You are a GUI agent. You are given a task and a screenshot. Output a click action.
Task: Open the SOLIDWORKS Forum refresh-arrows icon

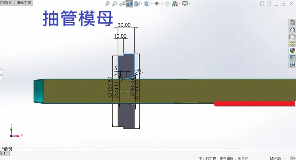(x=292, y=64)
